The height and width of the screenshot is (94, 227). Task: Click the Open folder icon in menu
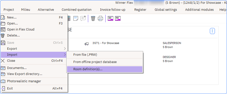coord(3,23)
